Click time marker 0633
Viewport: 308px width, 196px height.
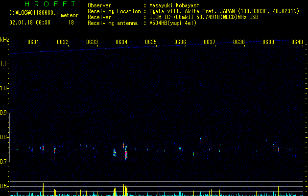coord(92,42)
